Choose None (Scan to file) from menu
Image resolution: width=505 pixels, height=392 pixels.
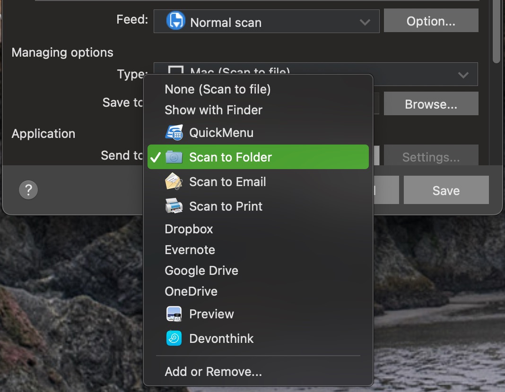click(x=258, y=89)
